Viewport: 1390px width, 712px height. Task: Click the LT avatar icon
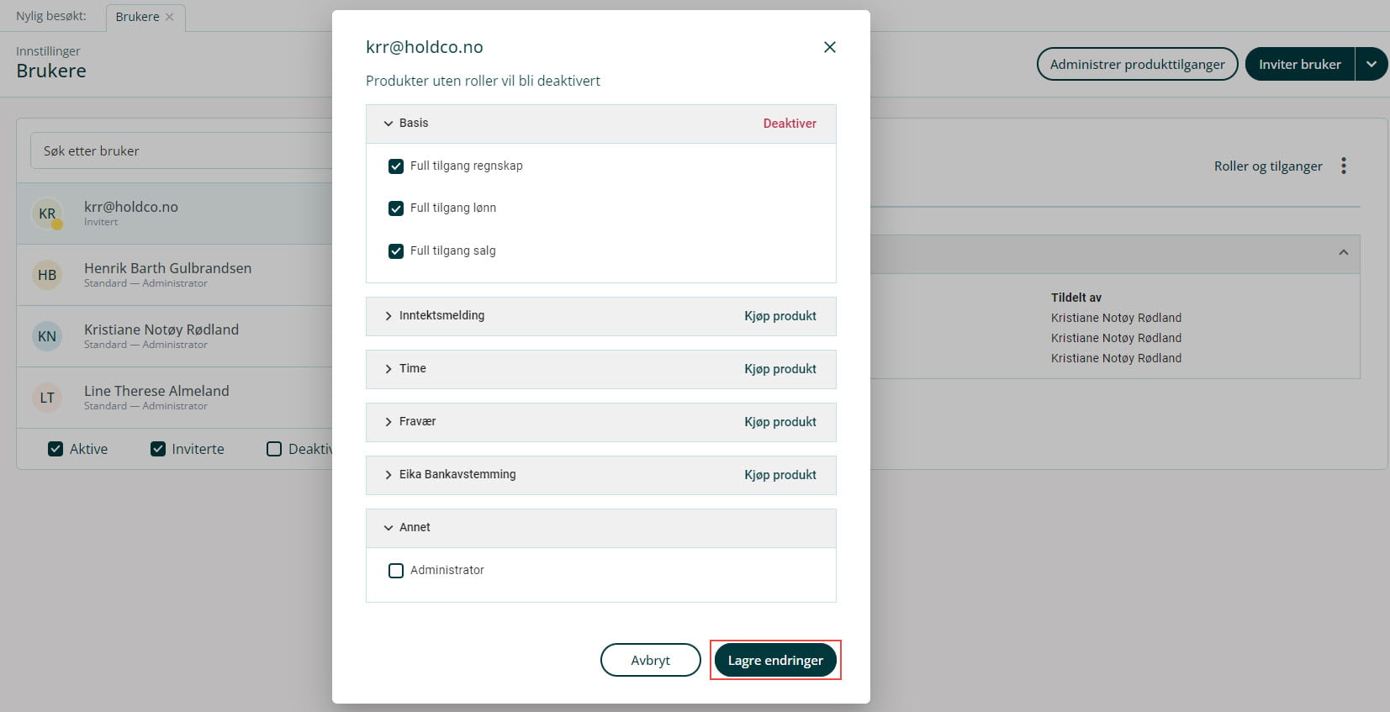coord(47,398)
